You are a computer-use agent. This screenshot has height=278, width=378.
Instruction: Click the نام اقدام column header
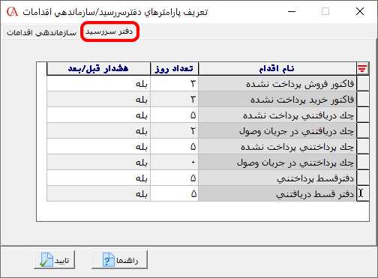pyautogui.click(x=277, y=68)
